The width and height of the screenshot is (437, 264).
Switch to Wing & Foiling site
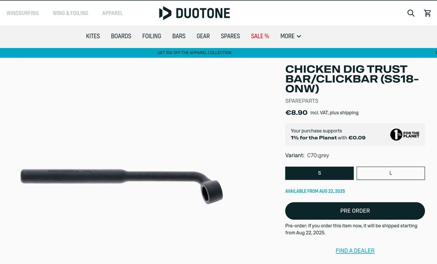tap(70, 13)
